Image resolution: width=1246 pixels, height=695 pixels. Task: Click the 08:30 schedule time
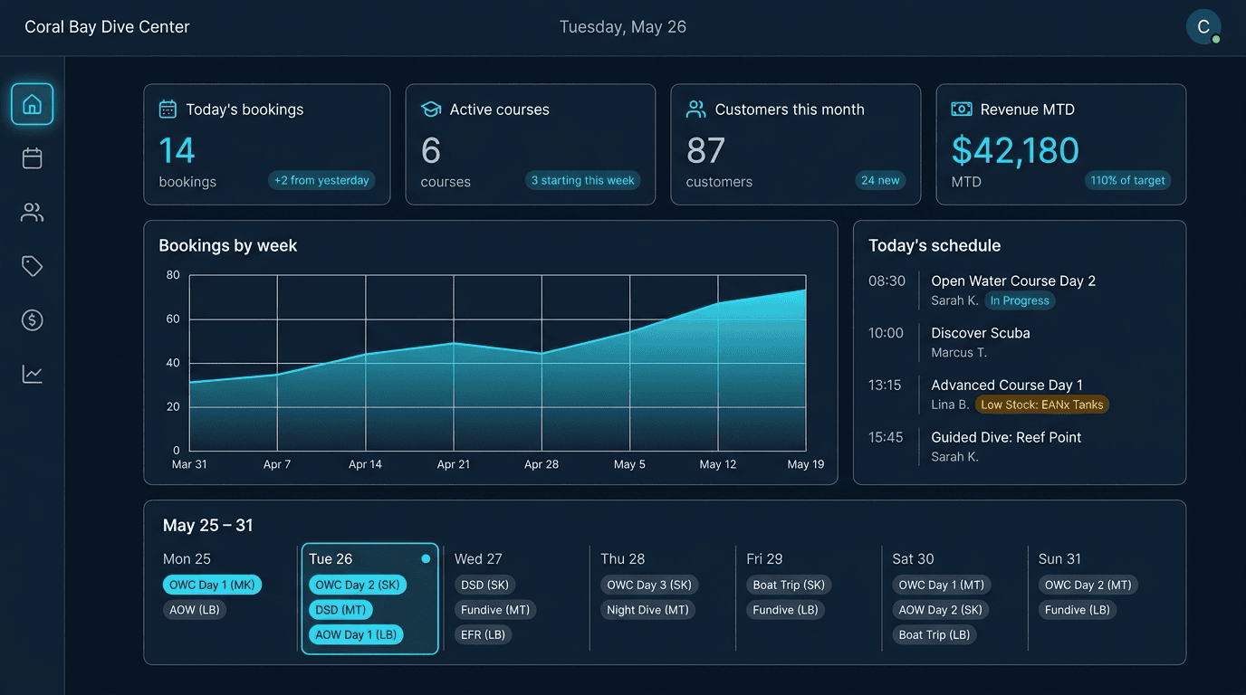tap(887, 281)
